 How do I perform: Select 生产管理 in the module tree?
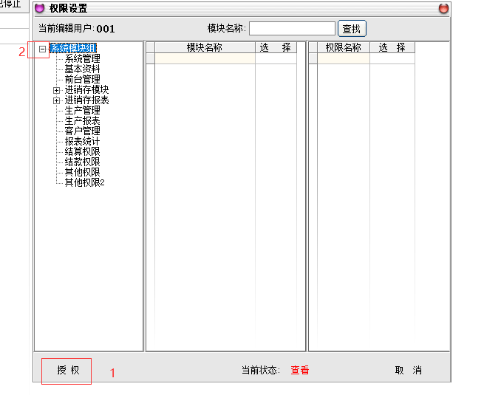click(x=82, y=110)
